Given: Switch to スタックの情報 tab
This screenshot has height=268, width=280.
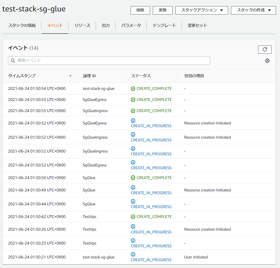Looking at the screenshot, I should [x=22, y=25].
